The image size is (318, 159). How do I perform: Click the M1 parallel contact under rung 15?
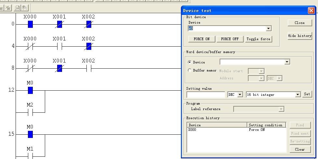30,156
